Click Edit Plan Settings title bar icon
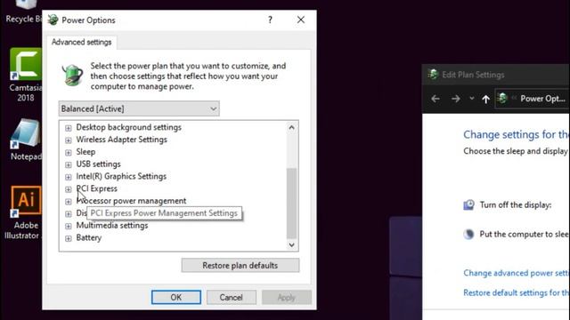The image size is (570, 320). click(433, 75)
